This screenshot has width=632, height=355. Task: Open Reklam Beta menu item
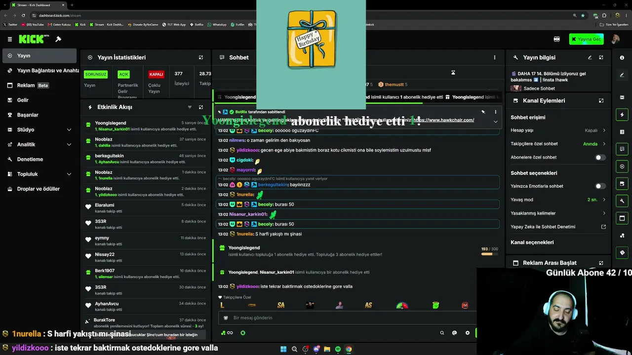pos(39,85)
